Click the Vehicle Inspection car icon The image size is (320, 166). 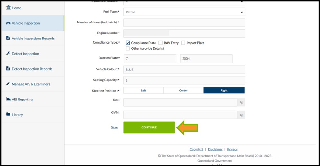pyautogui.click(x=8, y=23)
